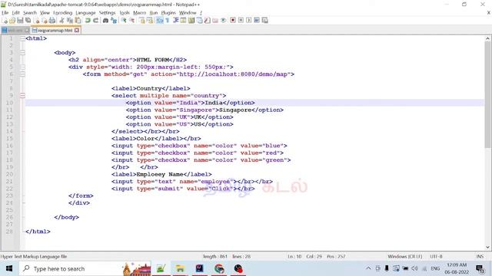
Task: Click the vertical scrollbar thumb
Action: pyautogui.click(x=487, y=95)
